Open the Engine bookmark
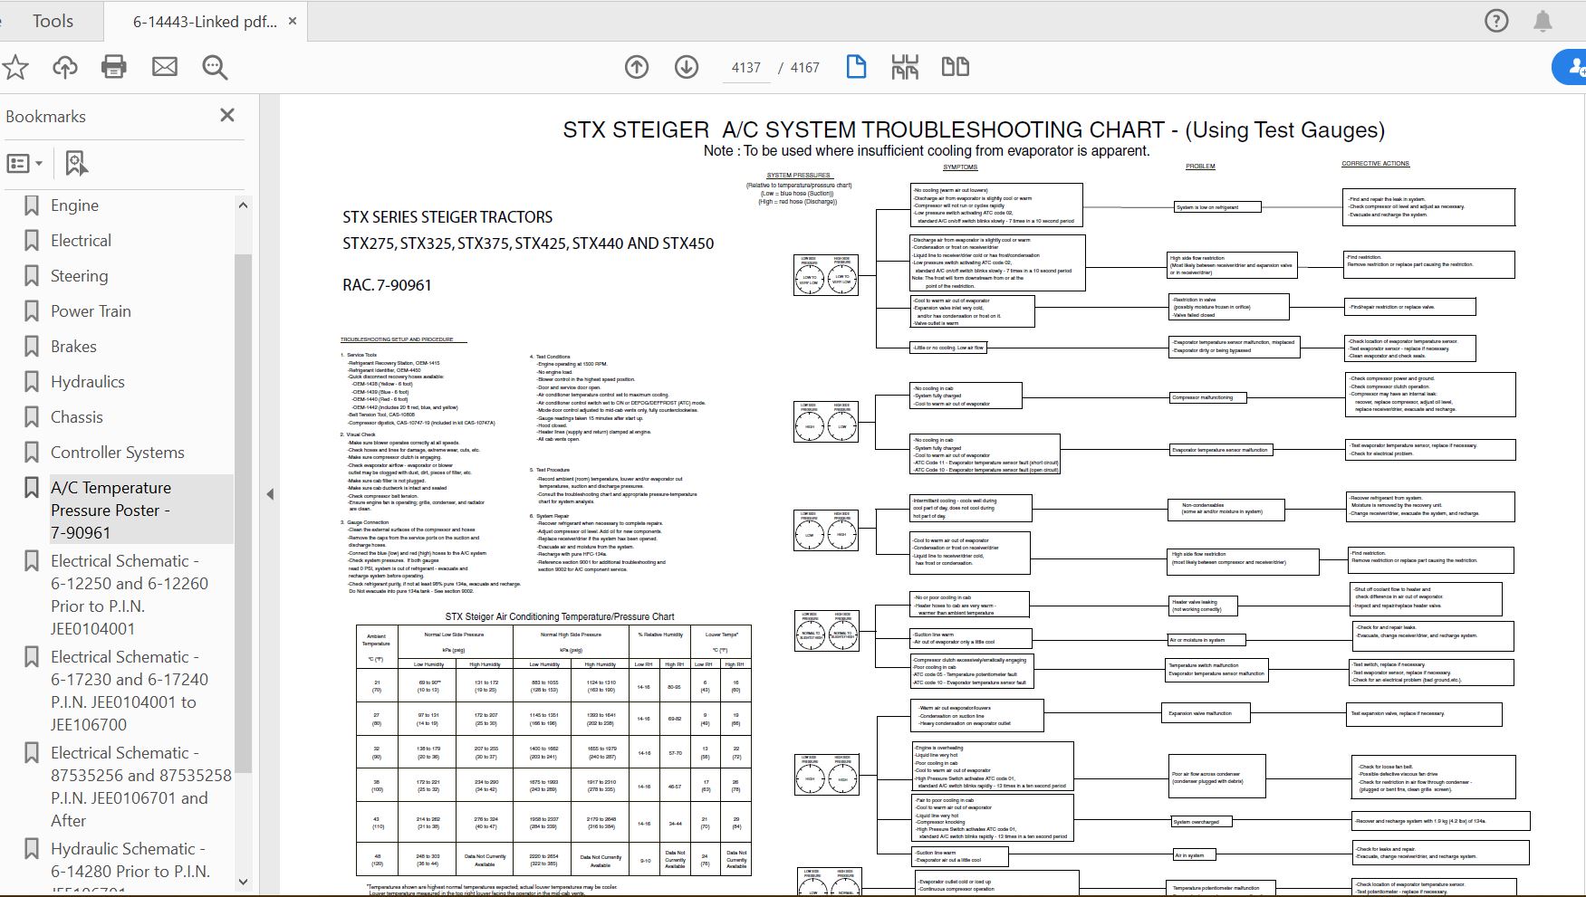Viewport: 1586px width, 897px height. 74,205
